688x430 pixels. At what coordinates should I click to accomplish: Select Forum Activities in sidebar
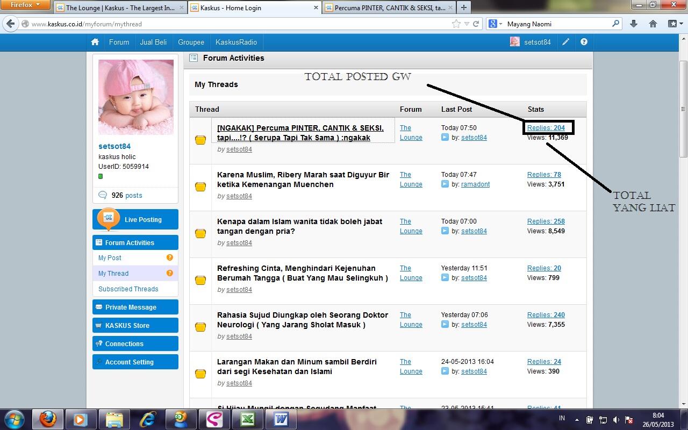coord(135,242)
